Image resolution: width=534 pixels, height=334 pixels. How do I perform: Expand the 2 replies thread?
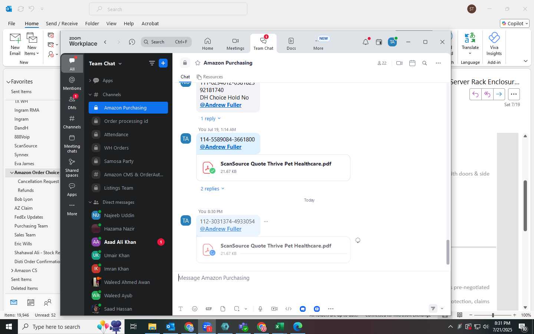click(x=212, y=189)
